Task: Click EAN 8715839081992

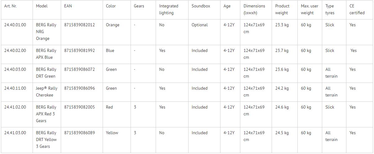Action: click(x=79, y=50)
